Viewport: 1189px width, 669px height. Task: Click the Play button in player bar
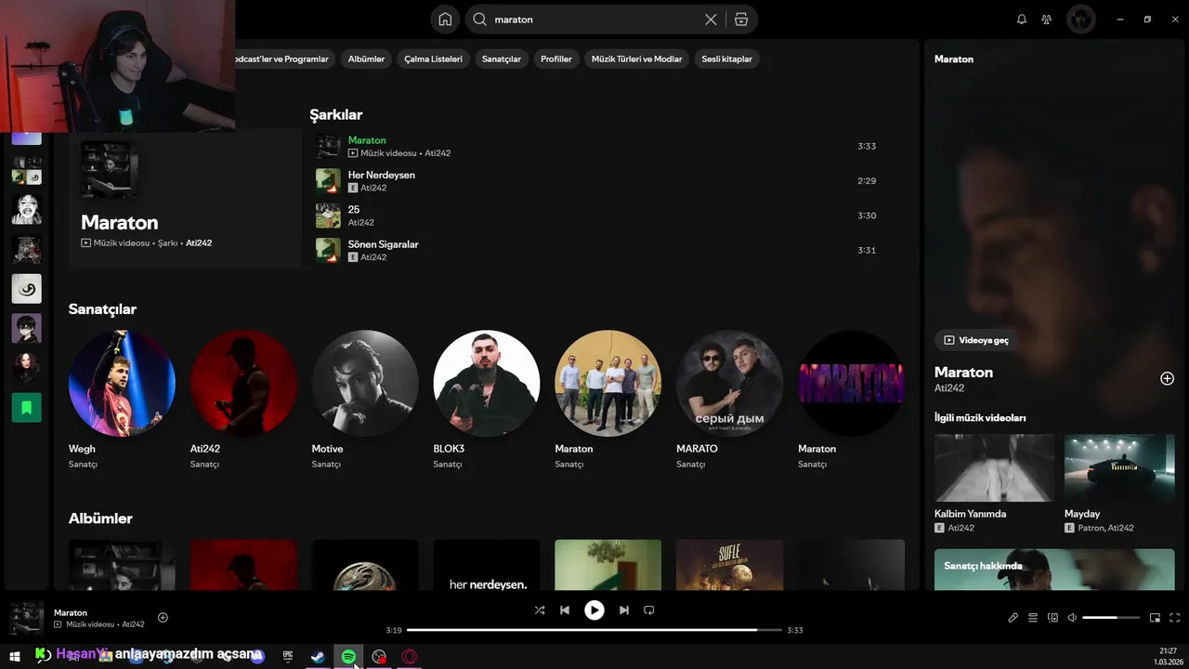click(x=594, y=610)
